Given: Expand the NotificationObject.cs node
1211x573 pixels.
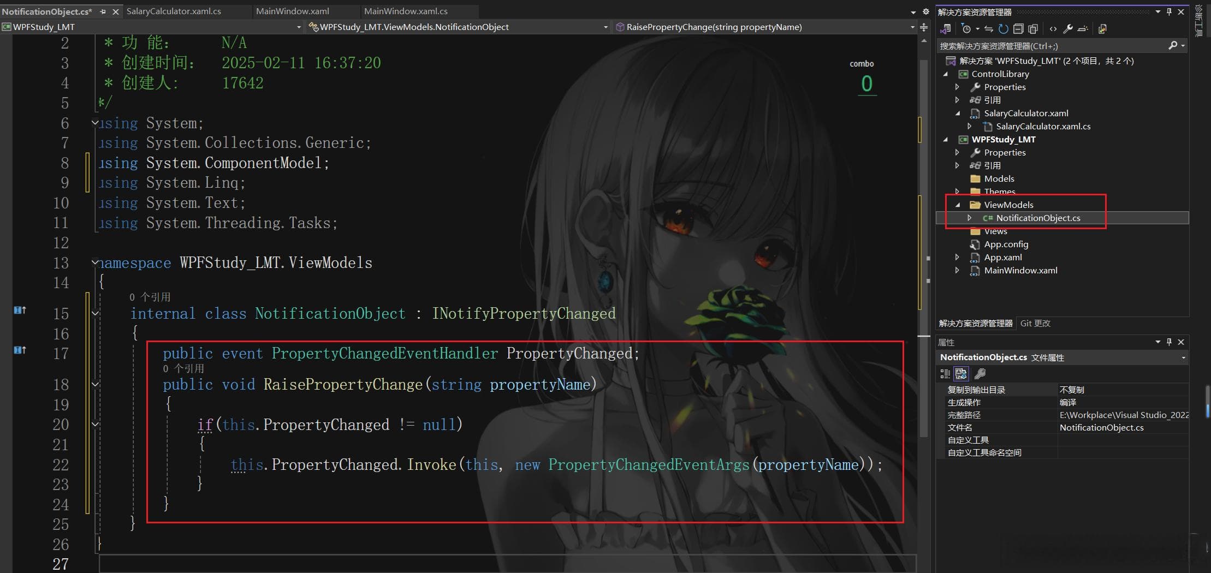Looking at the screenshot, I should (x=970, y=218).
